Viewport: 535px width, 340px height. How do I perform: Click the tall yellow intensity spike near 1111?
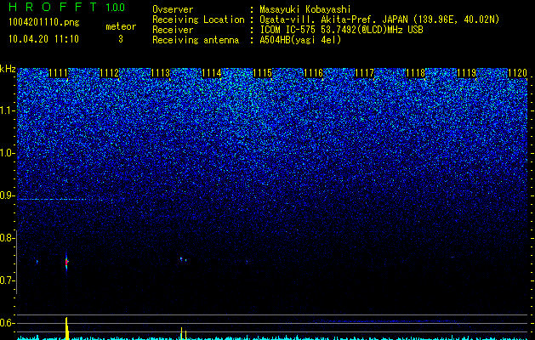tap(67, 328)
